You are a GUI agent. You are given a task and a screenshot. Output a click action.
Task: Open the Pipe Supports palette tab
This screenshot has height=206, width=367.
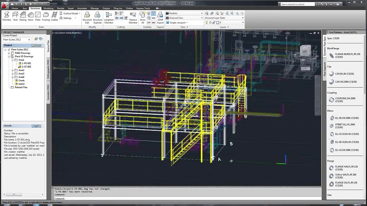tap(325, 69)
